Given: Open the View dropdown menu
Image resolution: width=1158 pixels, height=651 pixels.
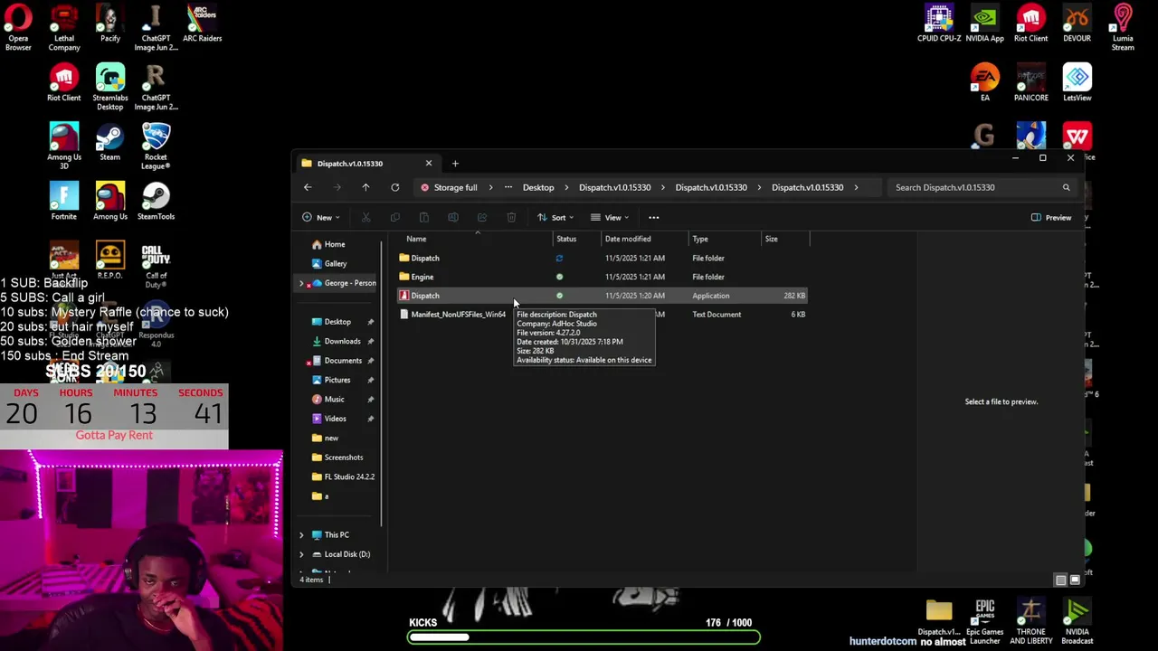Looking at the screenshot, I should click(x=610, y=217).
